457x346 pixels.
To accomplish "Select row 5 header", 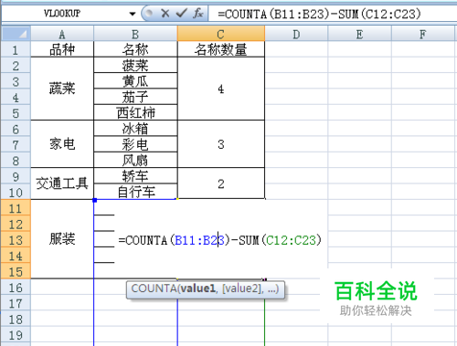I will [x=16, y=113].
